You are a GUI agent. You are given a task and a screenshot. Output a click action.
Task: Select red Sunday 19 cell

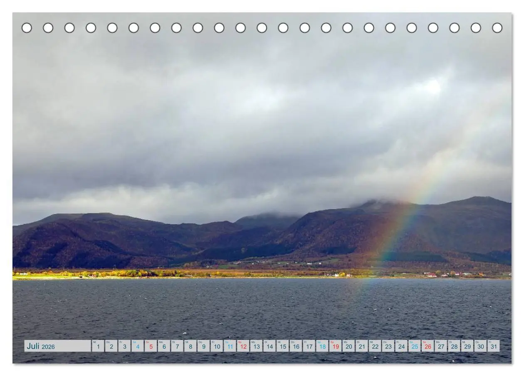tap(336, 346)
